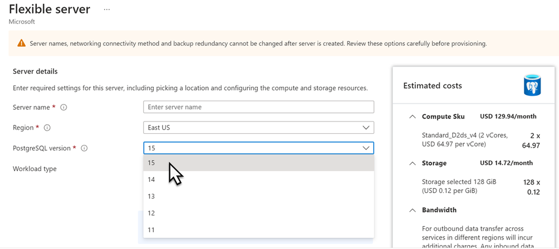Close the PostgreSQL version dropdown
The image size is (559, 249).
[x=366, y=148]
